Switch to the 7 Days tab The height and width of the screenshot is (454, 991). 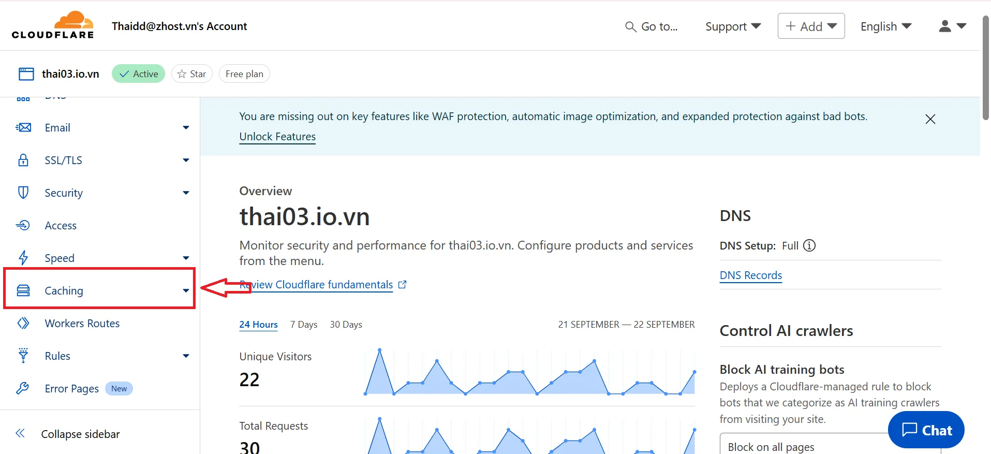point(304,325)
